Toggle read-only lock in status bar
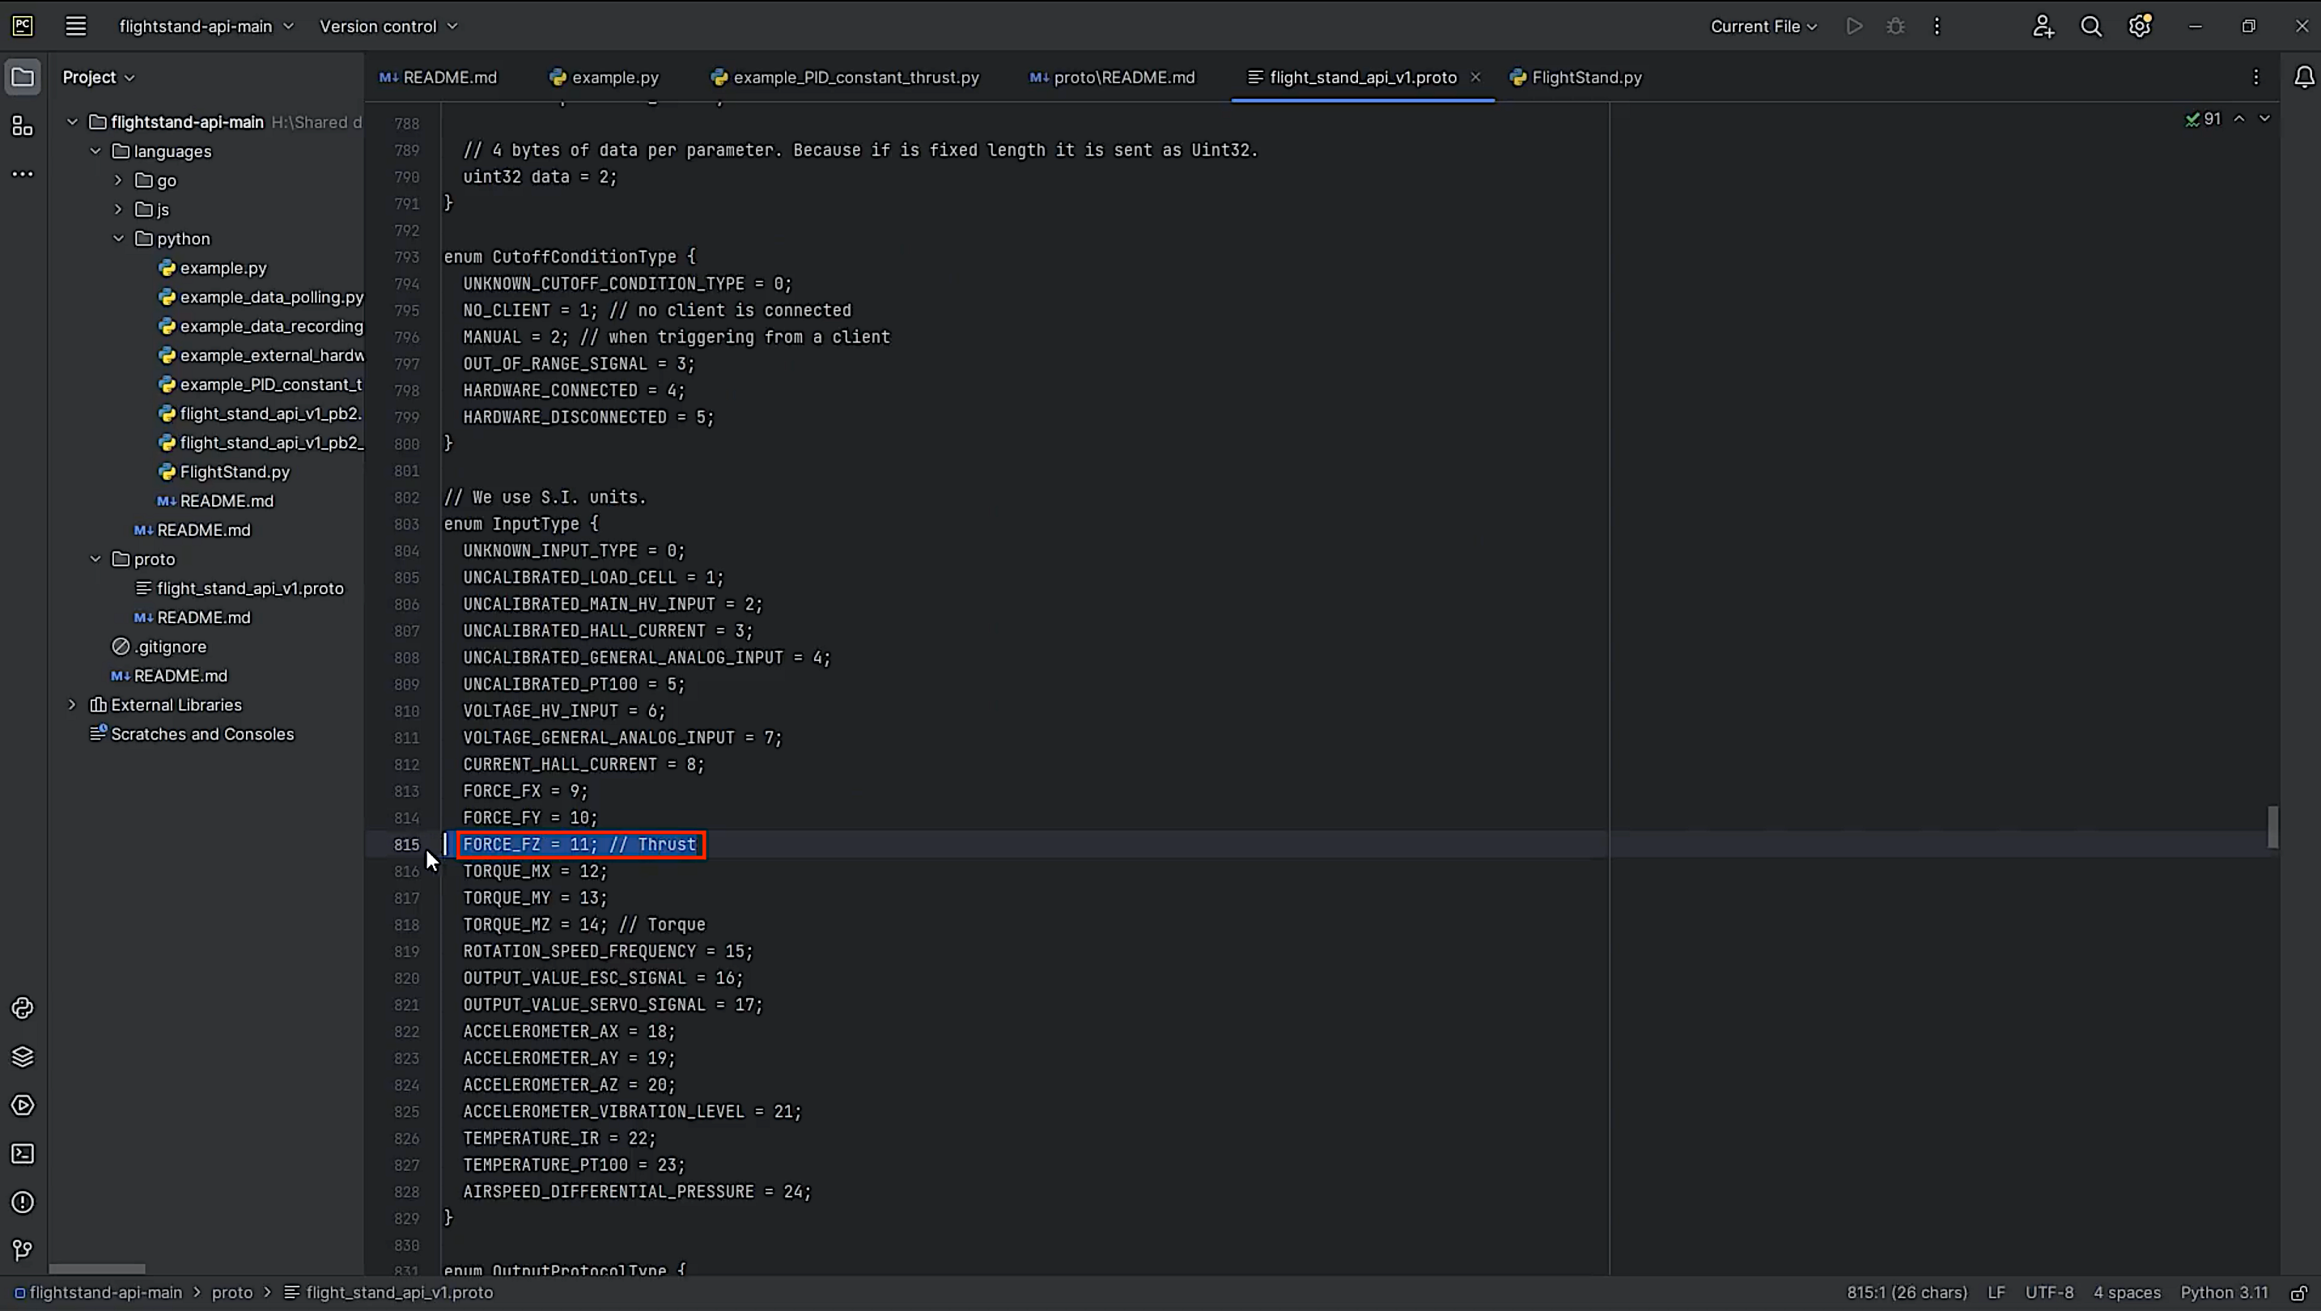This screenshot has width=2321, height=1311. pos(2299,1292)
